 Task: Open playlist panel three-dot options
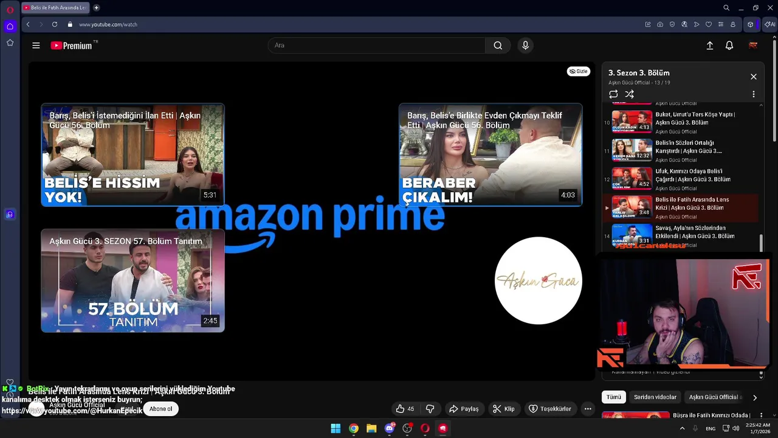[x=754, y=94]
